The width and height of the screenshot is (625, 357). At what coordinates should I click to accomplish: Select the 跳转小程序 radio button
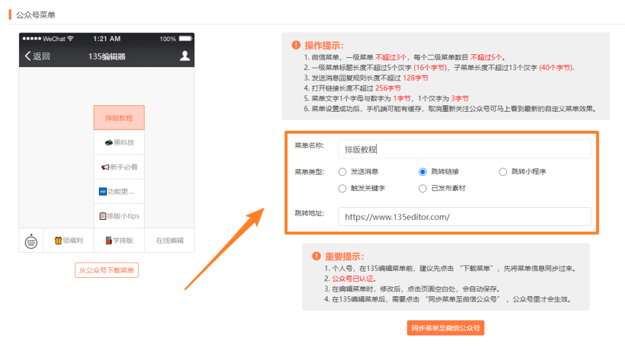tap(503, 172)
